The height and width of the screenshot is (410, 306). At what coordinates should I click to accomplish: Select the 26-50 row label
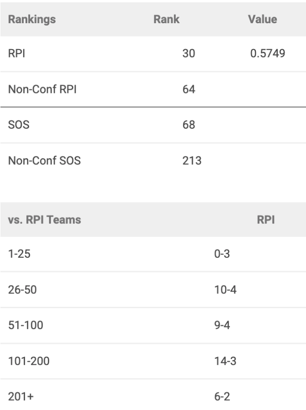click(x=22, y=290)
